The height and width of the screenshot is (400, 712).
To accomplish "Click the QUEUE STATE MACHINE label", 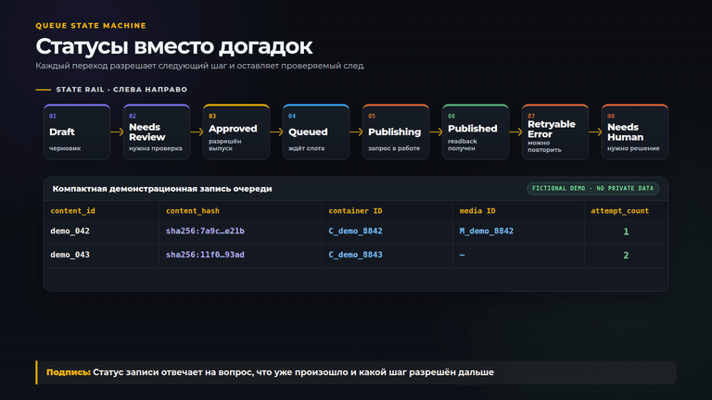I will coord(91,26).
